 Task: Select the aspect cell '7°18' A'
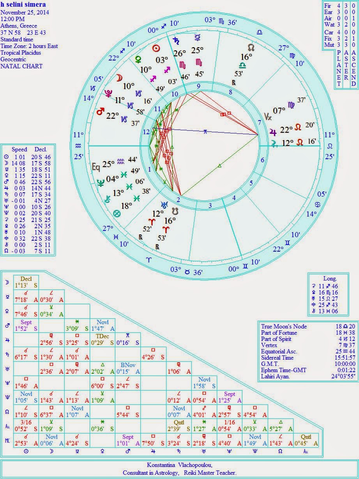pos(26,296)
